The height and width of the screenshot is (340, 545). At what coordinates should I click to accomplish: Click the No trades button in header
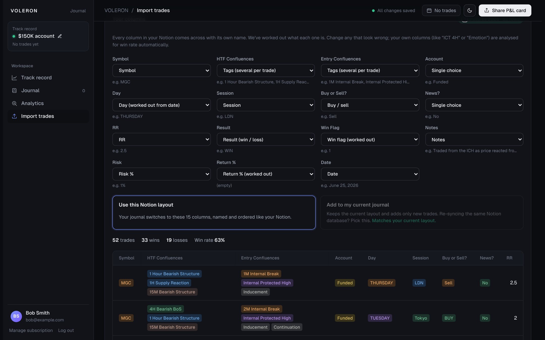pos(441,11)
